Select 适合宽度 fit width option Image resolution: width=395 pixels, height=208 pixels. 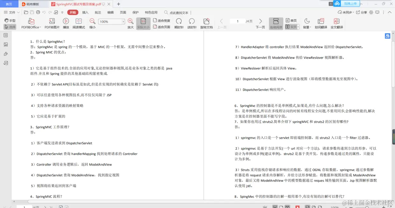pos(162,20)
